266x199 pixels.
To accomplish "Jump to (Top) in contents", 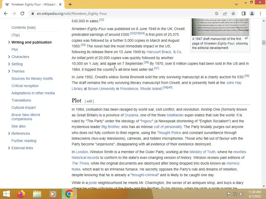I will pos(16,35).
